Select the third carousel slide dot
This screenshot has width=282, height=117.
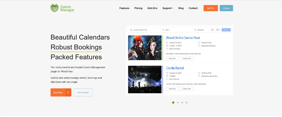(x=182, y=103)
